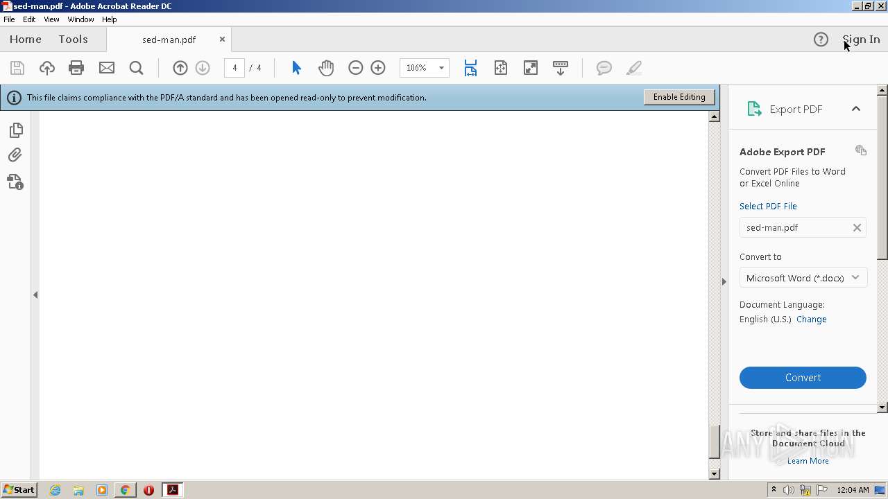Open the Standards information panel icon
The image size is (888, 499).
(x=15, y=182)
